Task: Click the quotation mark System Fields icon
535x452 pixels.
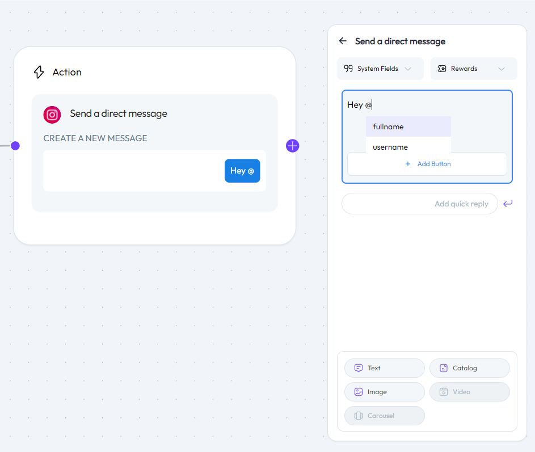Action: [x=348, y=69]
